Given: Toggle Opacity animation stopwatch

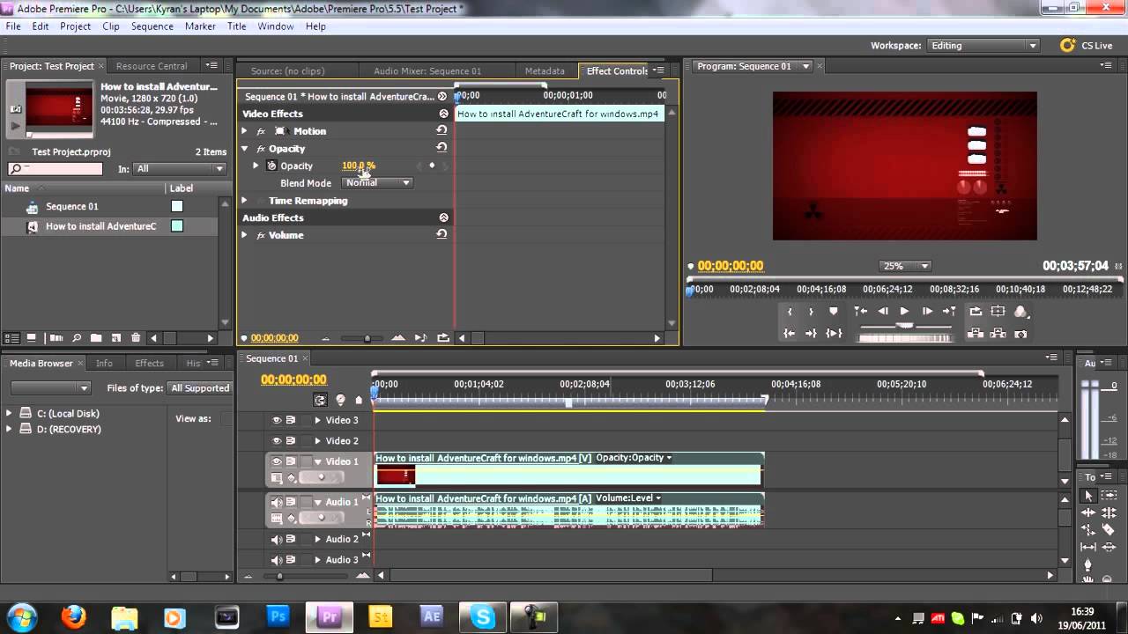Looking at the screenshot, I should click(x=271, y=166).
